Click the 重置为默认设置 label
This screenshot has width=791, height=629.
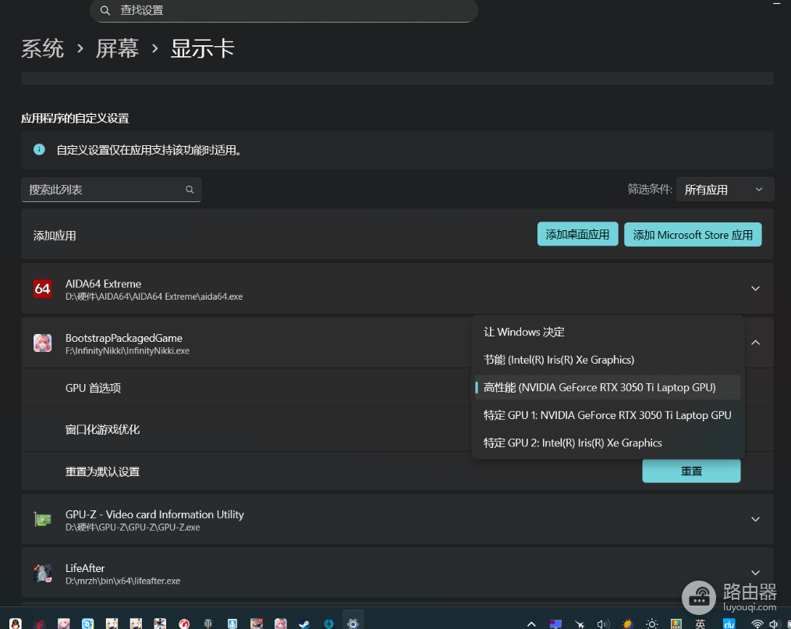(102, 471)
